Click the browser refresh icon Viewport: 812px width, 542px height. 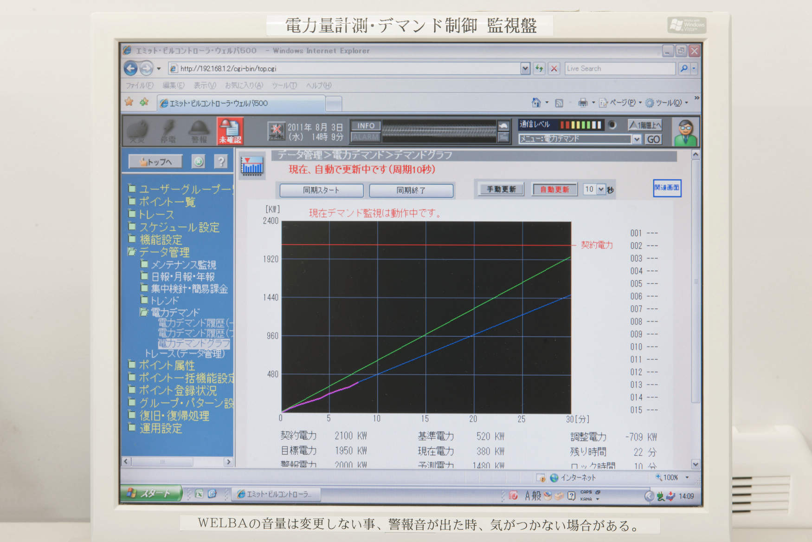click(x=539, y=69)
